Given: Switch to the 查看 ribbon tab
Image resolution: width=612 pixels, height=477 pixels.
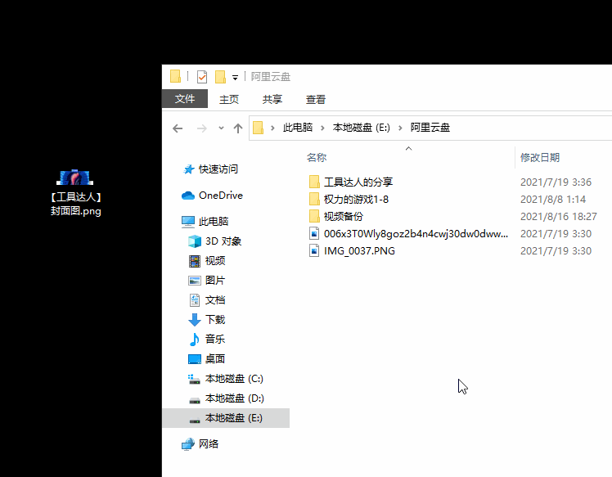Looking at the screenshot, I should pyautogui.click(x=315, y=99).
